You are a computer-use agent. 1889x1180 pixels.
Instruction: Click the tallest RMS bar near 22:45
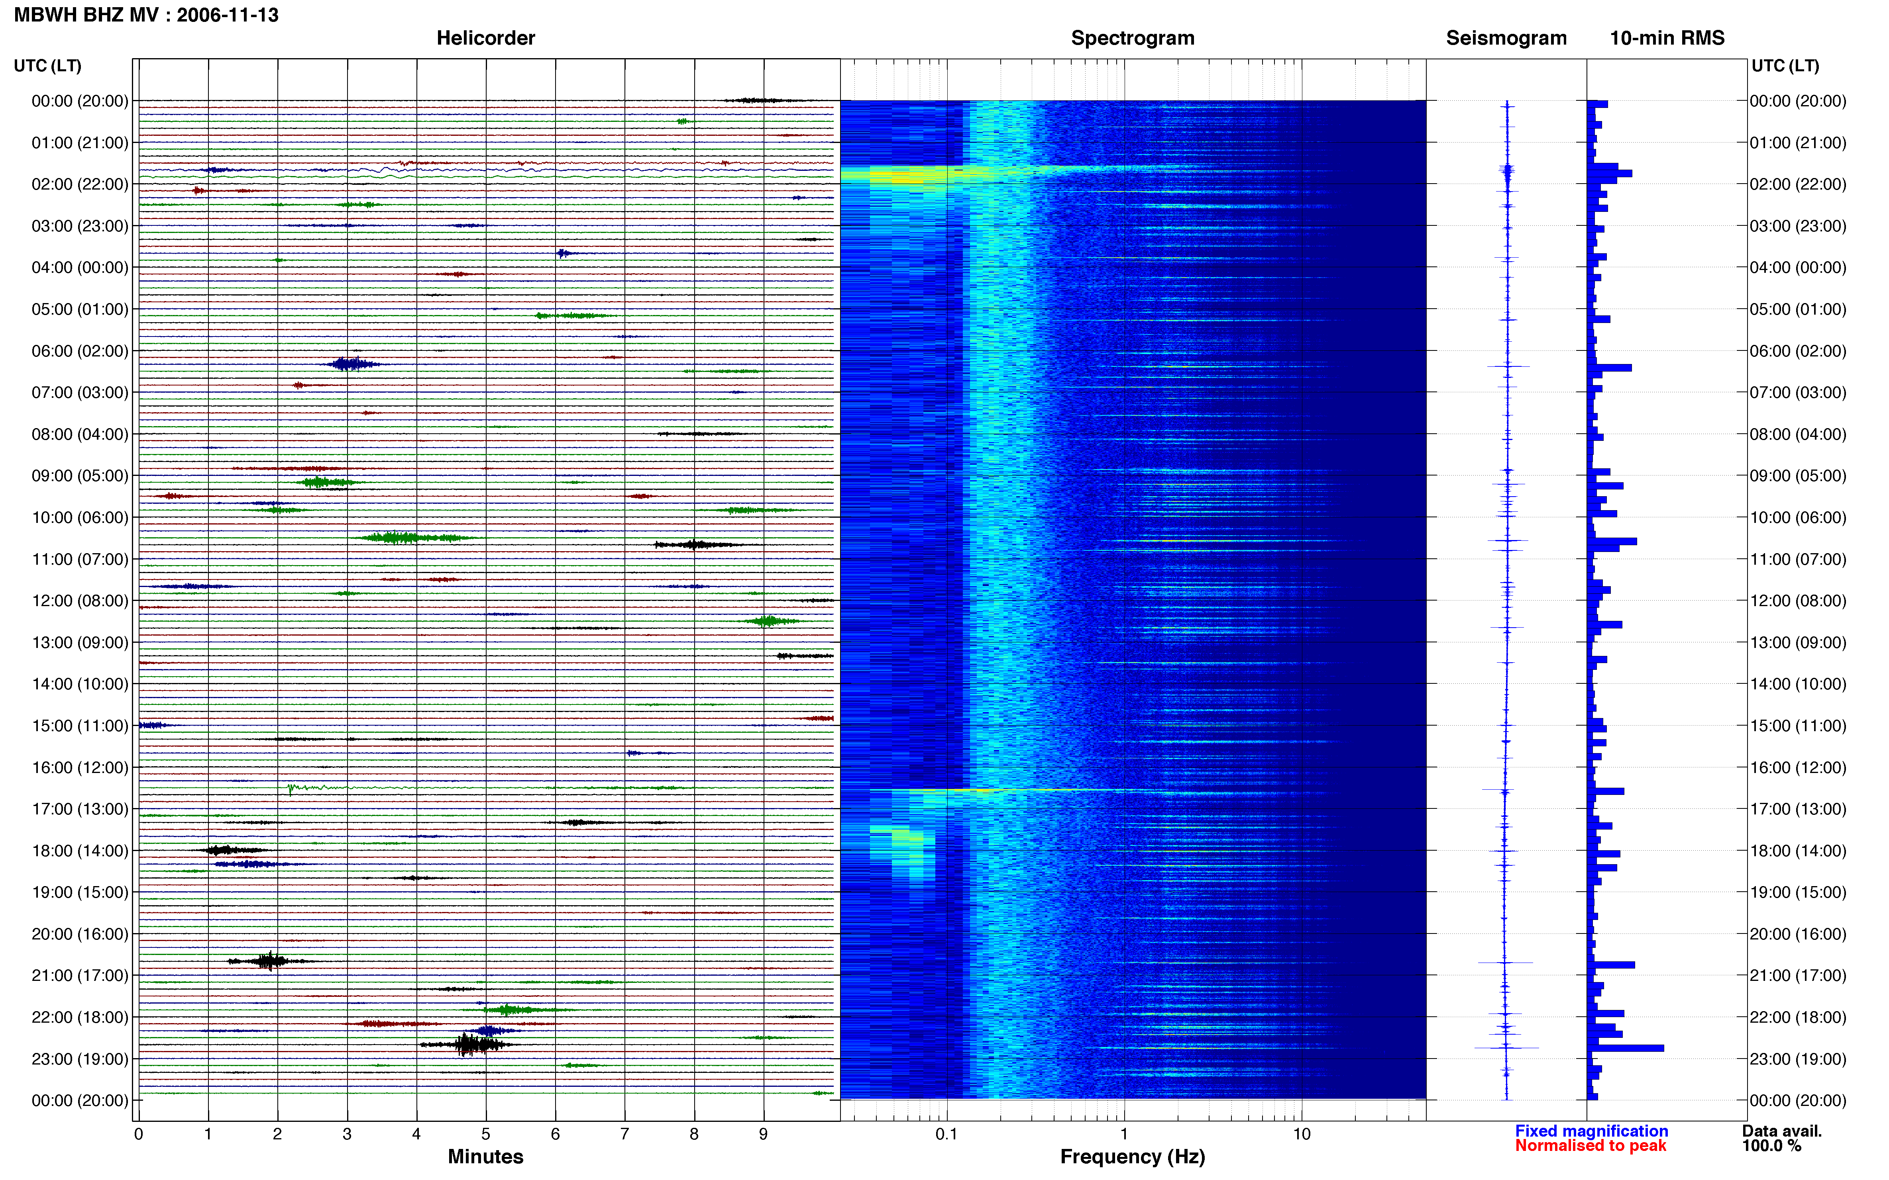(x=1626, y=1048)
